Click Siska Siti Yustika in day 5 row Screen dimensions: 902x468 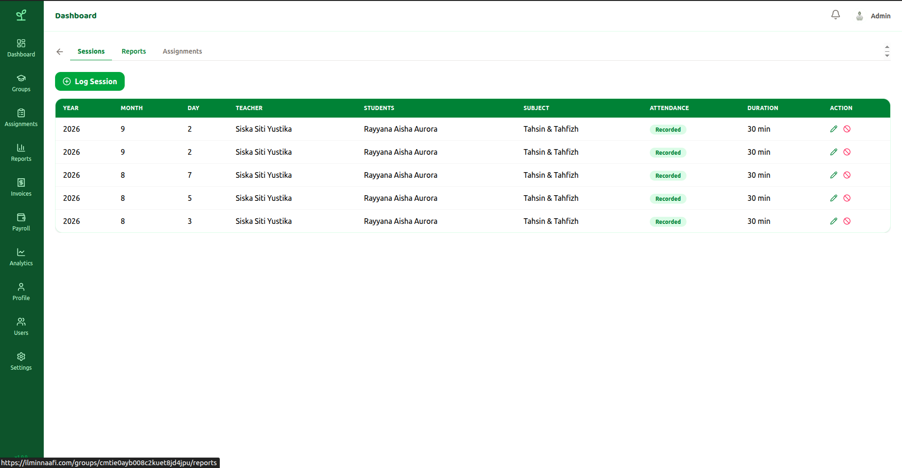(263, 198)
